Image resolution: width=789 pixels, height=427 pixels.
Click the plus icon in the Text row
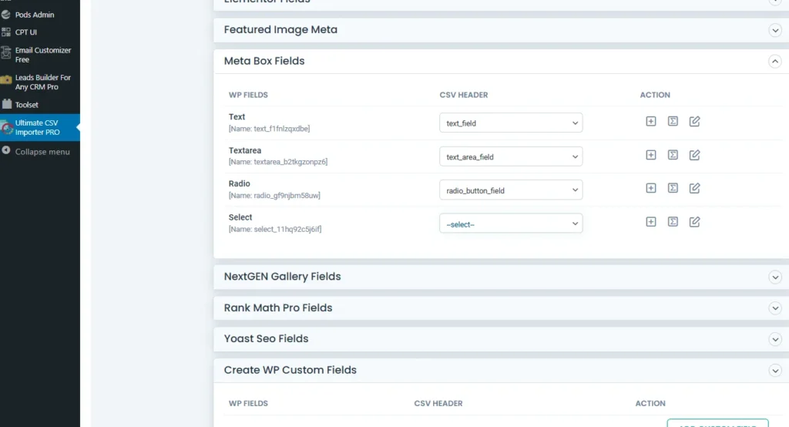point(651,122)
